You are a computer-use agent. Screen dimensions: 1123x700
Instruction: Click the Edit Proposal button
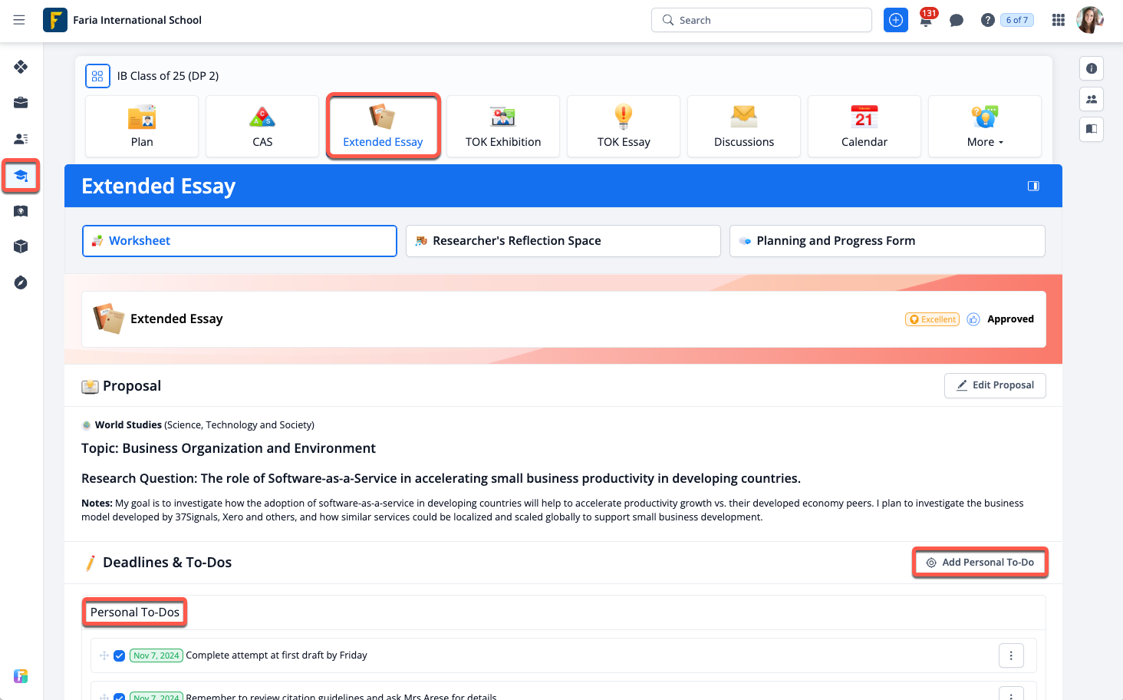(x=994, y=385)
